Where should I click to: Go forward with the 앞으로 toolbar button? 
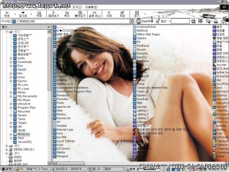23,14
